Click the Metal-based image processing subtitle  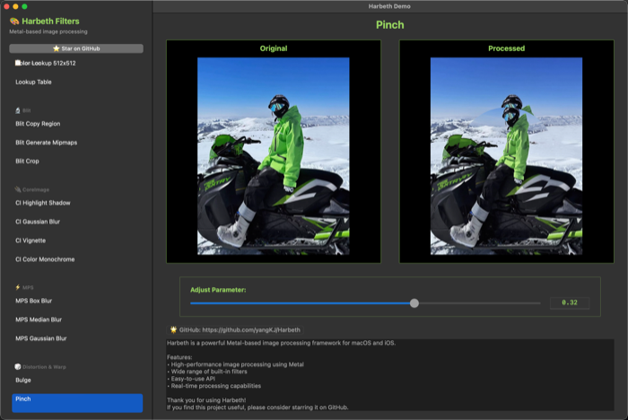click(48, 31)
